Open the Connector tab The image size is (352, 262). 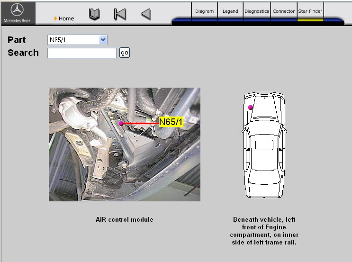tap(284, 11)
